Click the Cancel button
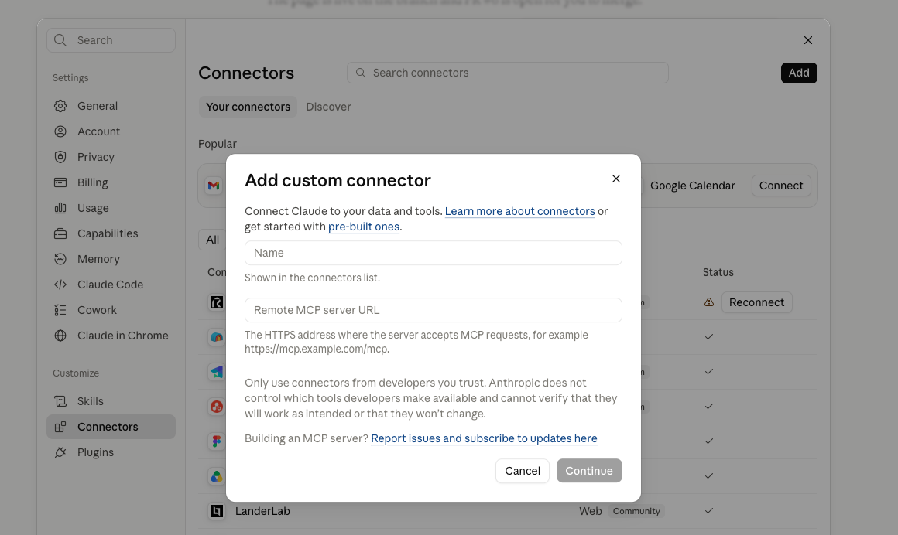The width and height of the screenshot is (898, 535). point(523,471)
